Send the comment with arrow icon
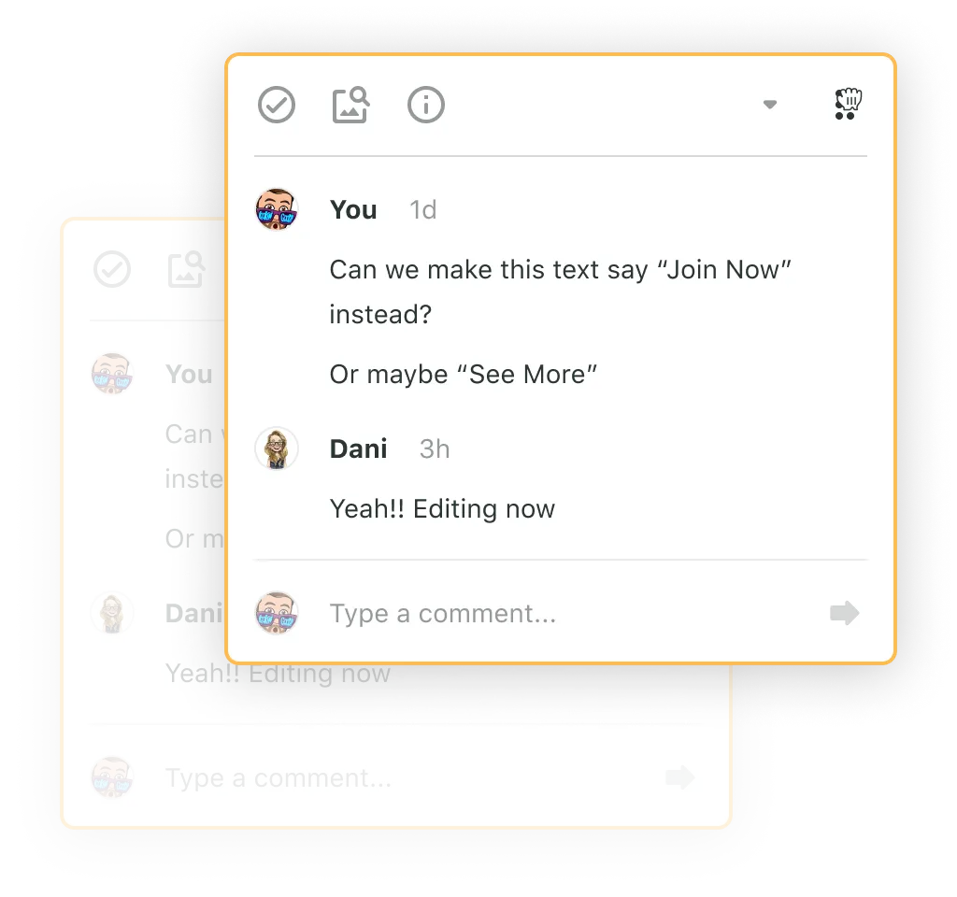Viewport: 957px width, 897px height. coord(845,613)
